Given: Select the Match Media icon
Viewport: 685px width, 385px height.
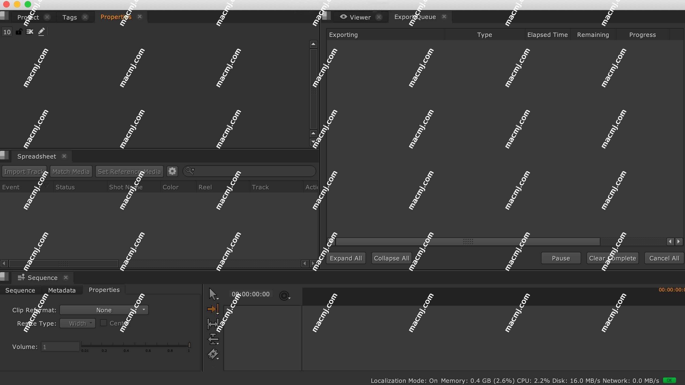Looking at the screenshot, I should 71,171.
